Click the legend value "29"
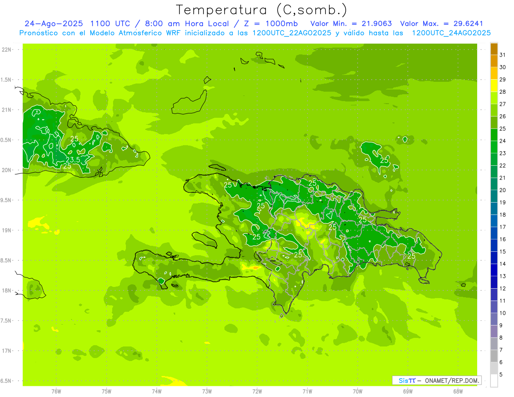Viewport: 514px width, 397px height. (x=502, y=80)
